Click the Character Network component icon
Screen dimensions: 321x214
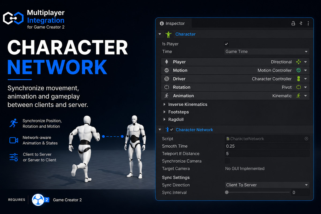(167, 129)
